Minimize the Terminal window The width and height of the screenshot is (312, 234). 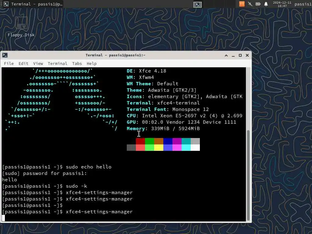[x=233, y=55]
